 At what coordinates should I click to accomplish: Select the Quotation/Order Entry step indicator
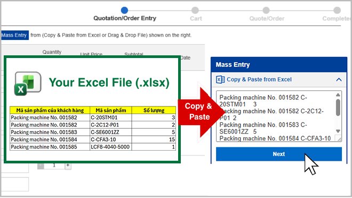124,10
